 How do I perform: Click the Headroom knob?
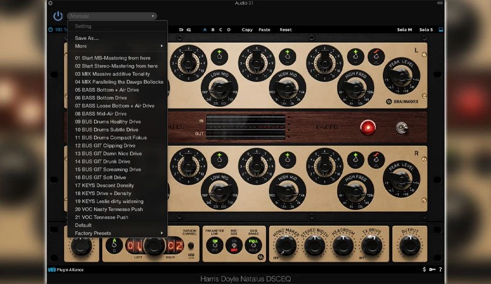point(343,245)
